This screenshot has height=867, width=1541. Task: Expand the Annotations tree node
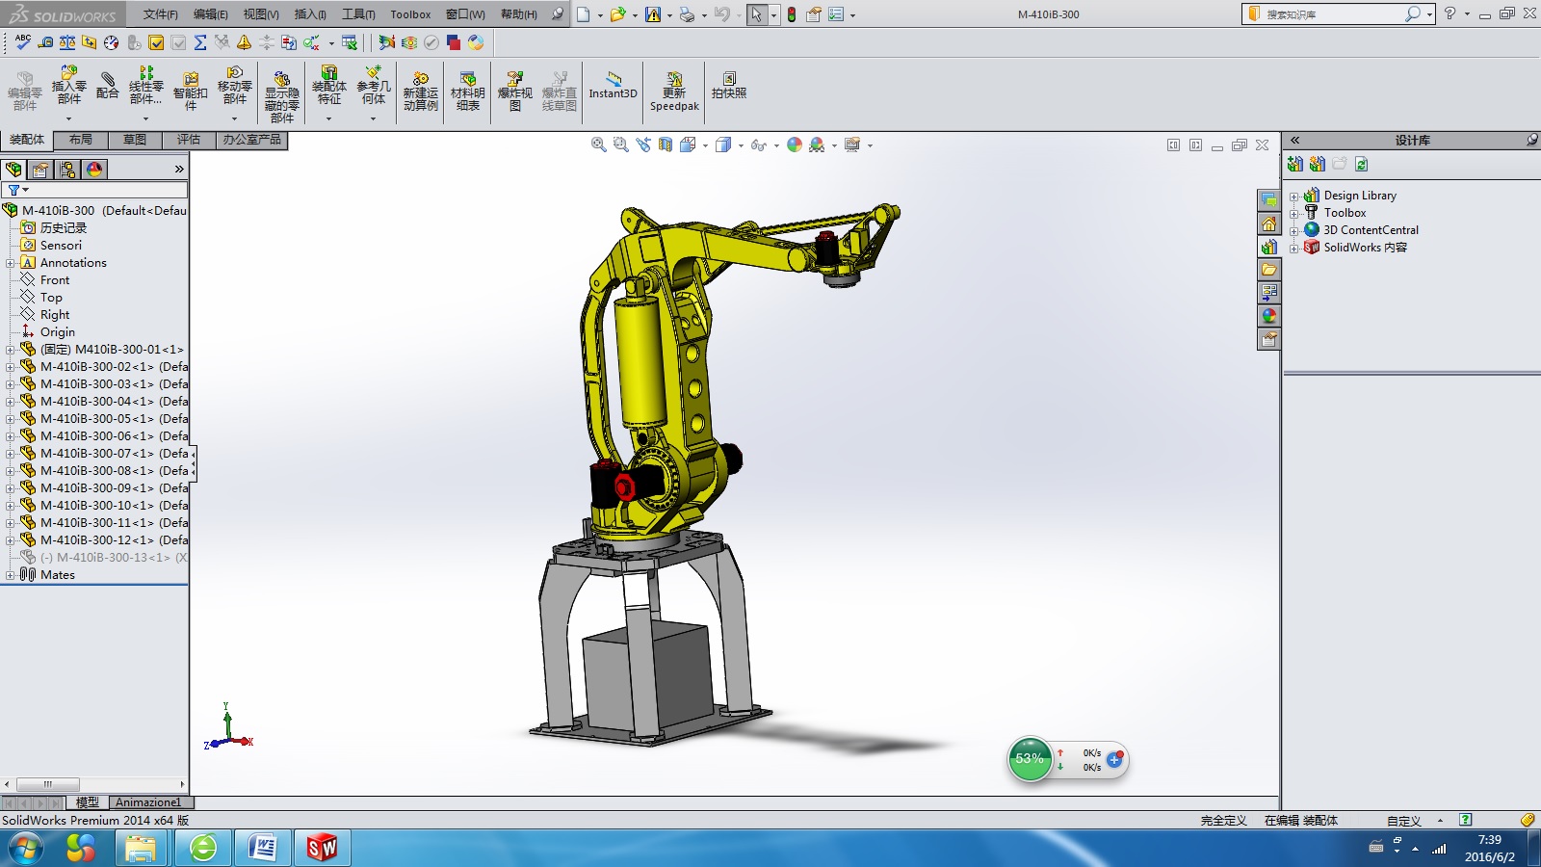(x=11, y=263)
